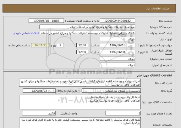Select the تاریخ و ساعت اعلان عمومی label
Screen dimensions: 181x128
82,21
